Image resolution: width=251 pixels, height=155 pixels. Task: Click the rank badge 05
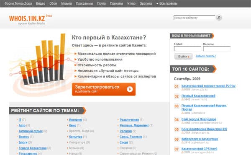point(177,129)
